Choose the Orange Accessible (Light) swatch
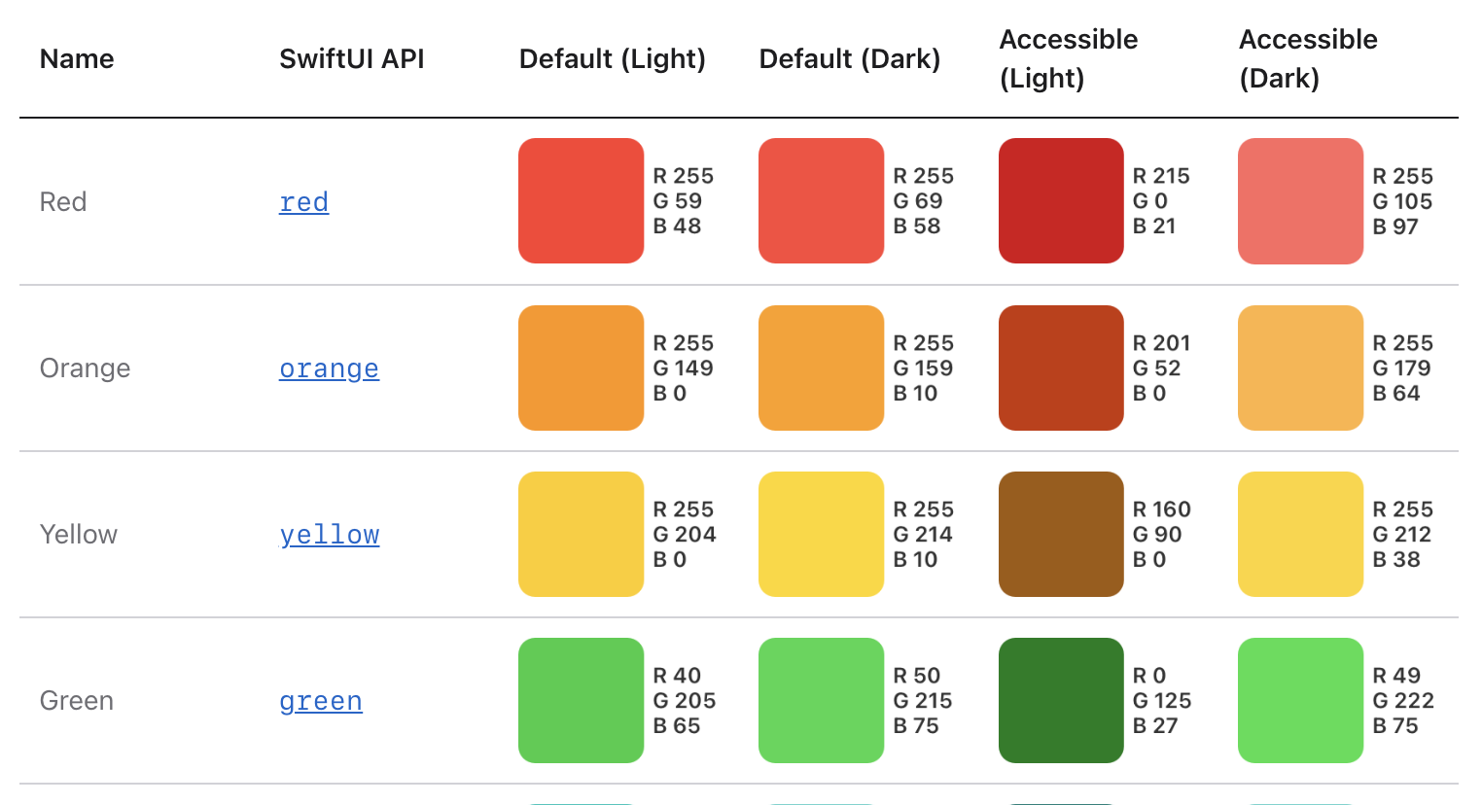 coord(1061,367)
